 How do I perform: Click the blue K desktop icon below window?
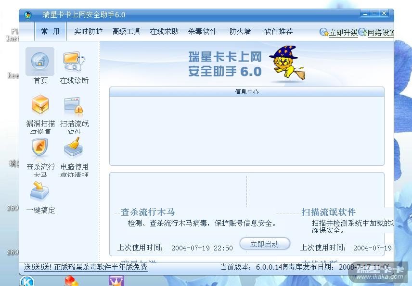(x=27, y=281)
